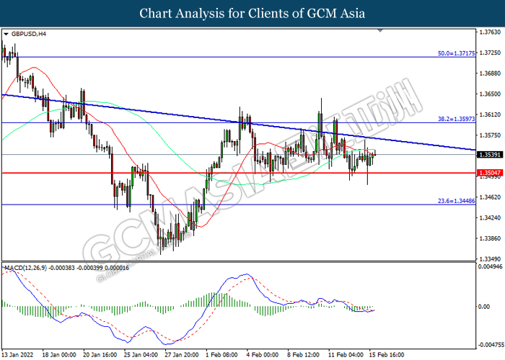Image resolution: width=505 pixels, height=360 pixels.
Task: Click the 11 Feb 04:00 time label
Action: point(346,355)
